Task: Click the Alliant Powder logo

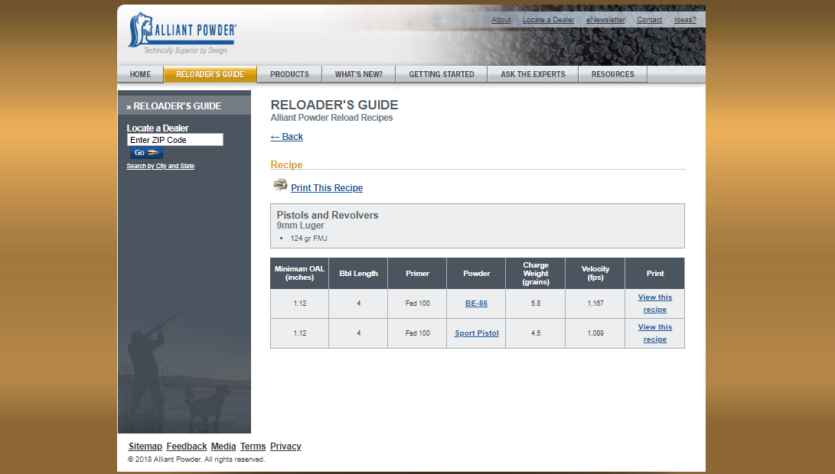Action: (x=182, y=33)
